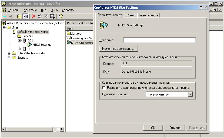Viewport: 224px width, 138px height.
Task: Click the dialog's question mark help button
Action: [x=201, y=8]
